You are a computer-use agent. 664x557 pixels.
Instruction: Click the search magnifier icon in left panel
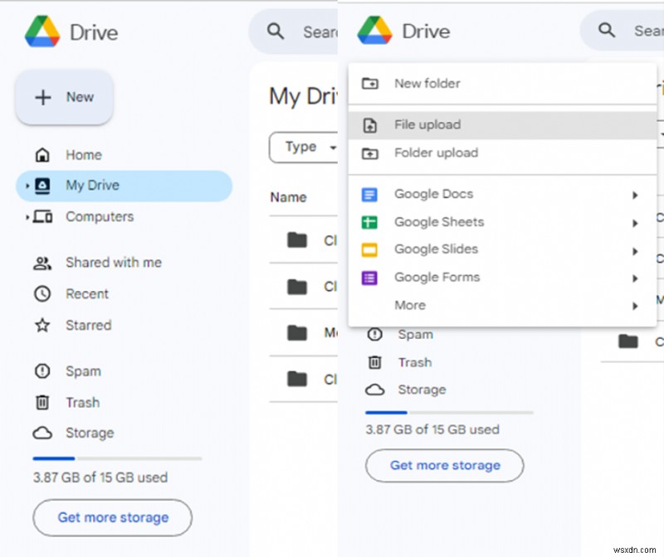(x=276, y=31)
